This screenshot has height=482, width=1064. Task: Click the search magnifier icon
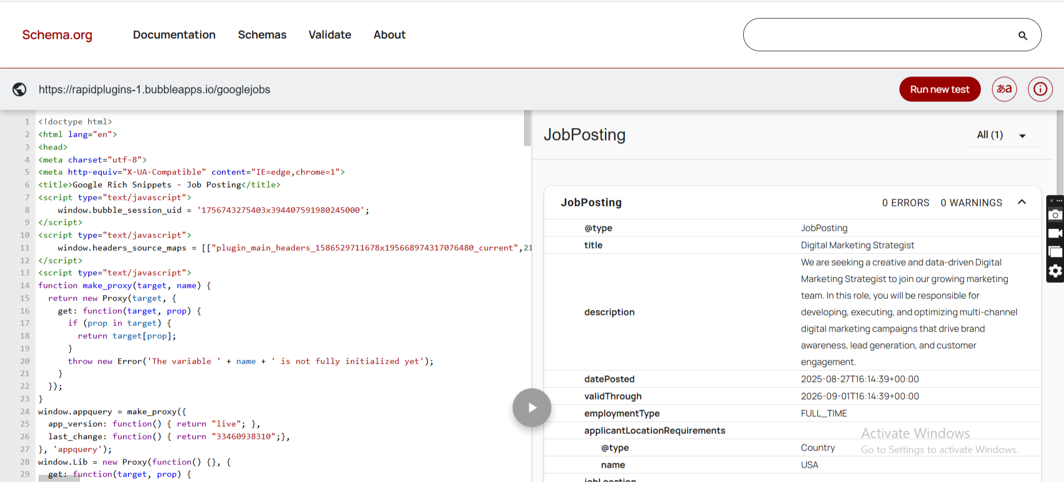1022,35
